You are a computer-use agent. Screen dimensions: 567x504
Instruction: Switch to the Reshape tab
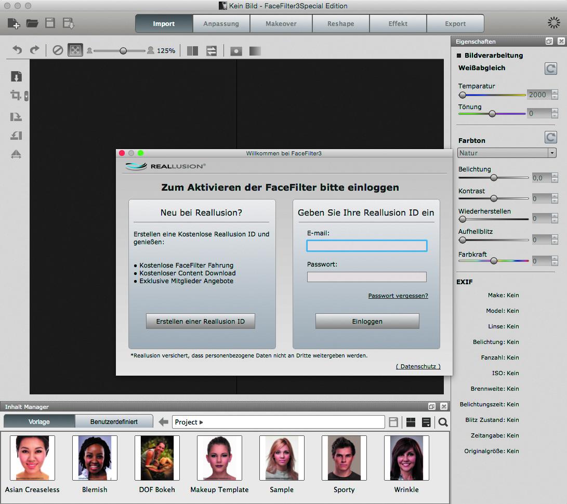coord(340,23)
